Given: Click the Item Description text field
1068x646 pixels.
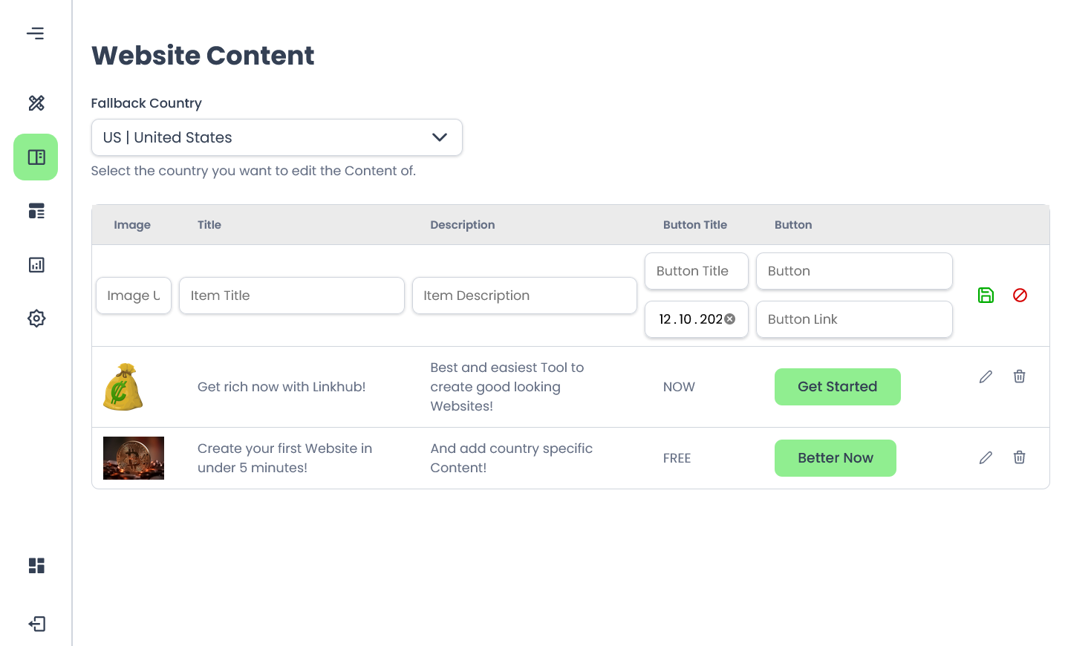Looking at the screenshot, I should pos(524,296).
